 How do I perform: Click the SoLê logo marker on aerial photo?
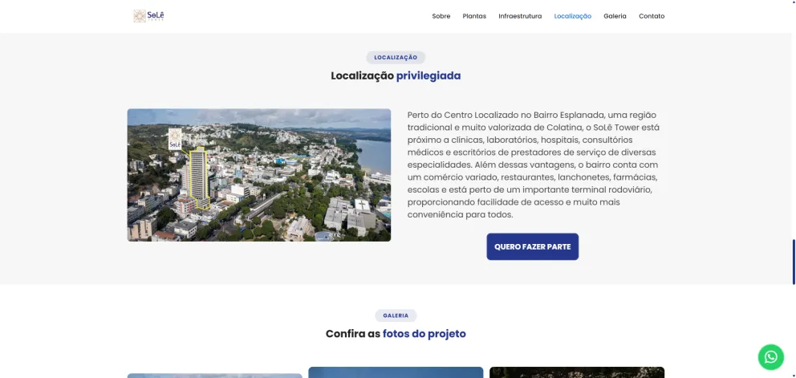[175, 139]
